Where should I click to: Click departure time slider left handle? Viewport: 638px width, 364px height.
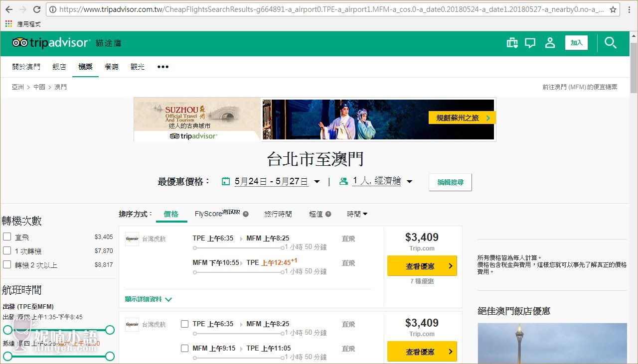(7, 330)
